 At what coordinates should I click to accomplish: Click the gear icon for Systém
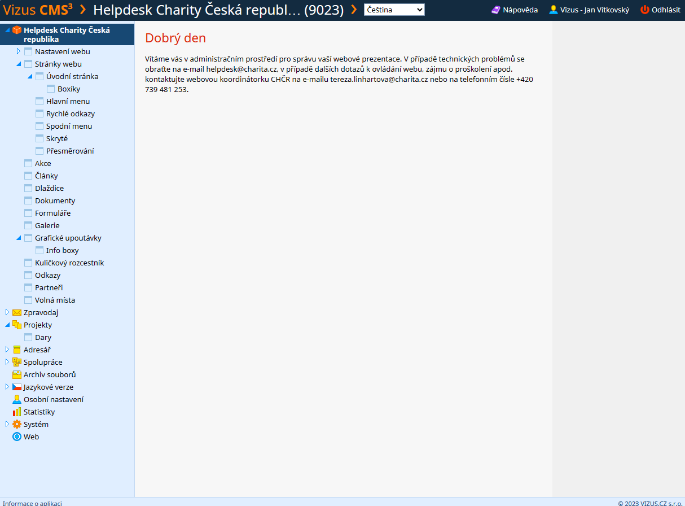[17, 424]
